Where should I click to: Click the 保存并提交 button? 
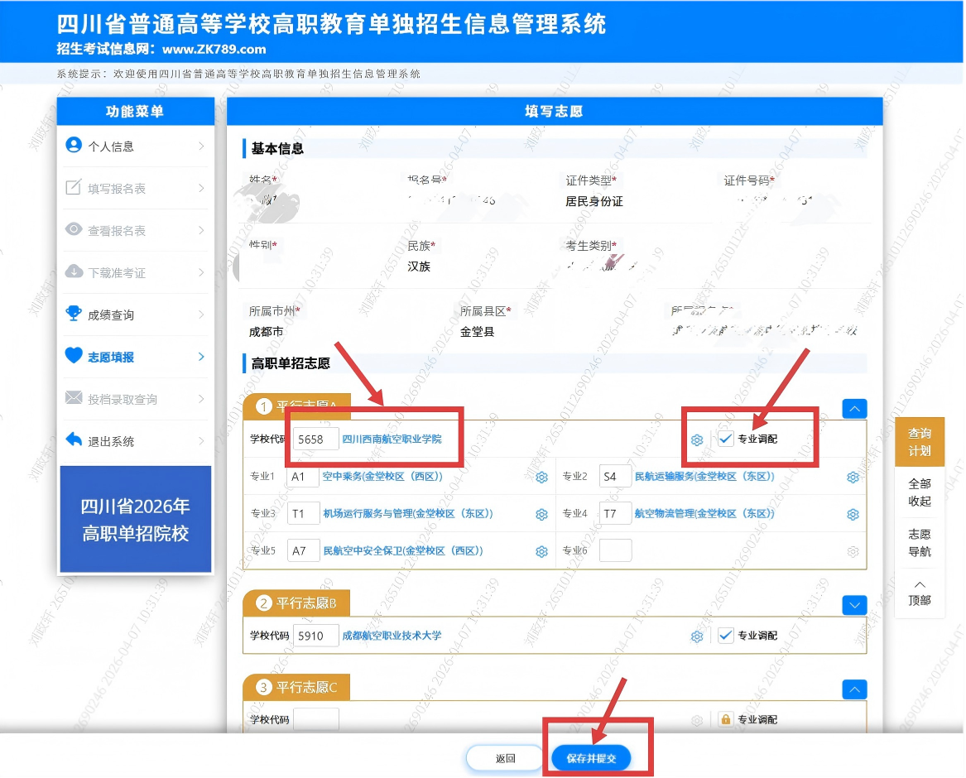pyautogui.click(x=591, y=758)
